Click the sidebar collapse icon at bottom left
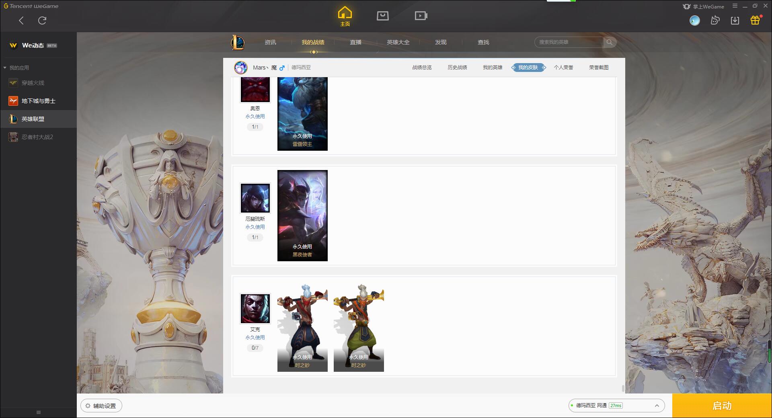Viewport: 772px width, 418px height. click(39, 412)
